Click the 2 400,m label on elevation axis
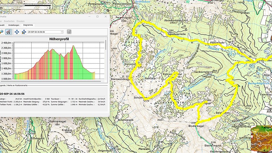Image resolution: width=272 pixels, height=153 pixels. (x=6, y=43)
